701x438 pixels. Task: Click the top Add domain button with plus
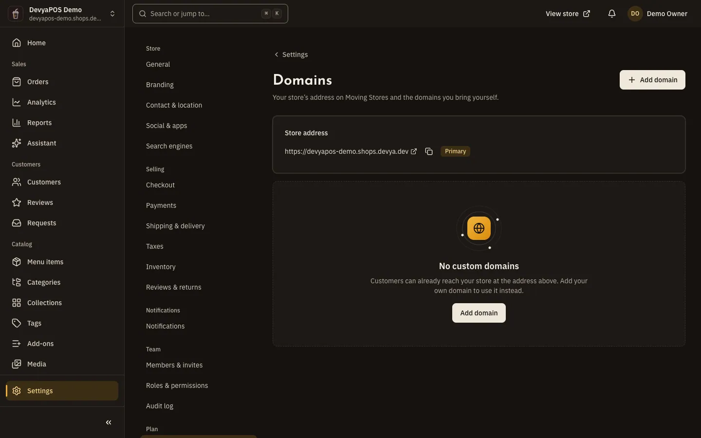tap(652, 80)
